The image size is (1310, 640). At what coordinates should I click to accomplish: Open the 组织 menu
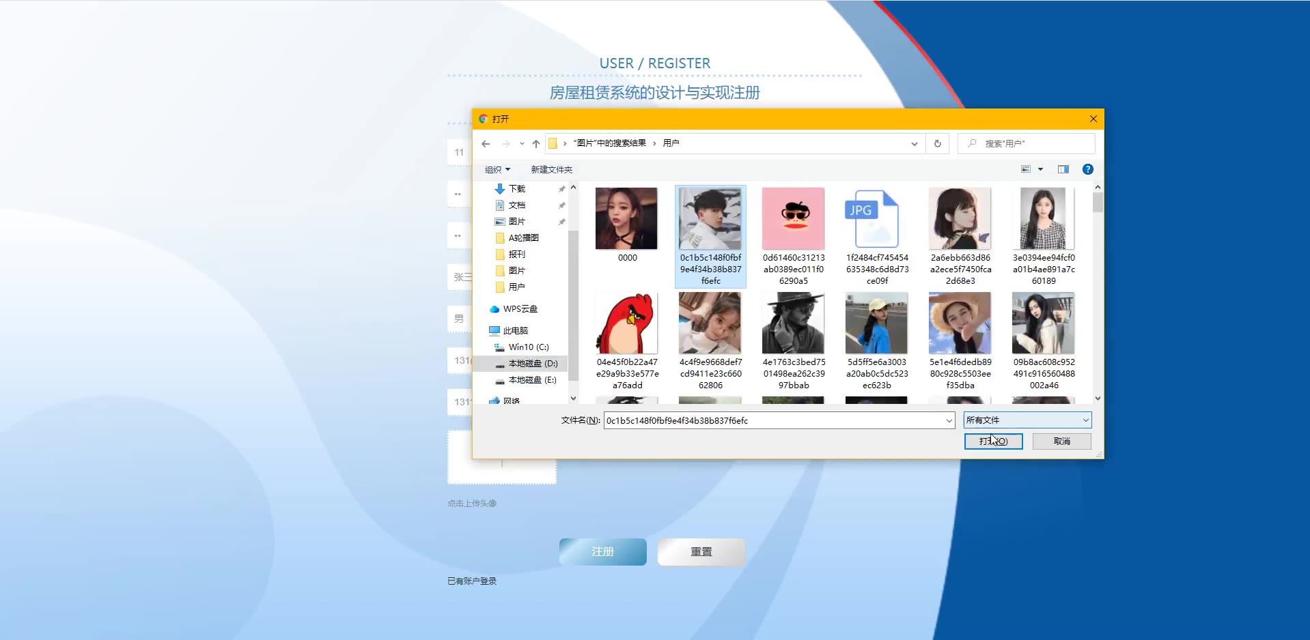tap(497, 170)
